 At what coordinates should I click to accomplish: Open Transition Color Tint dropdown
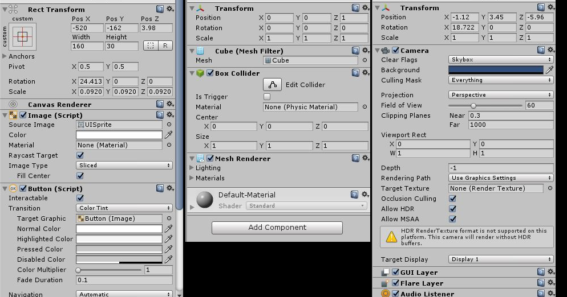pyautogui.click(x=124, y=208)
